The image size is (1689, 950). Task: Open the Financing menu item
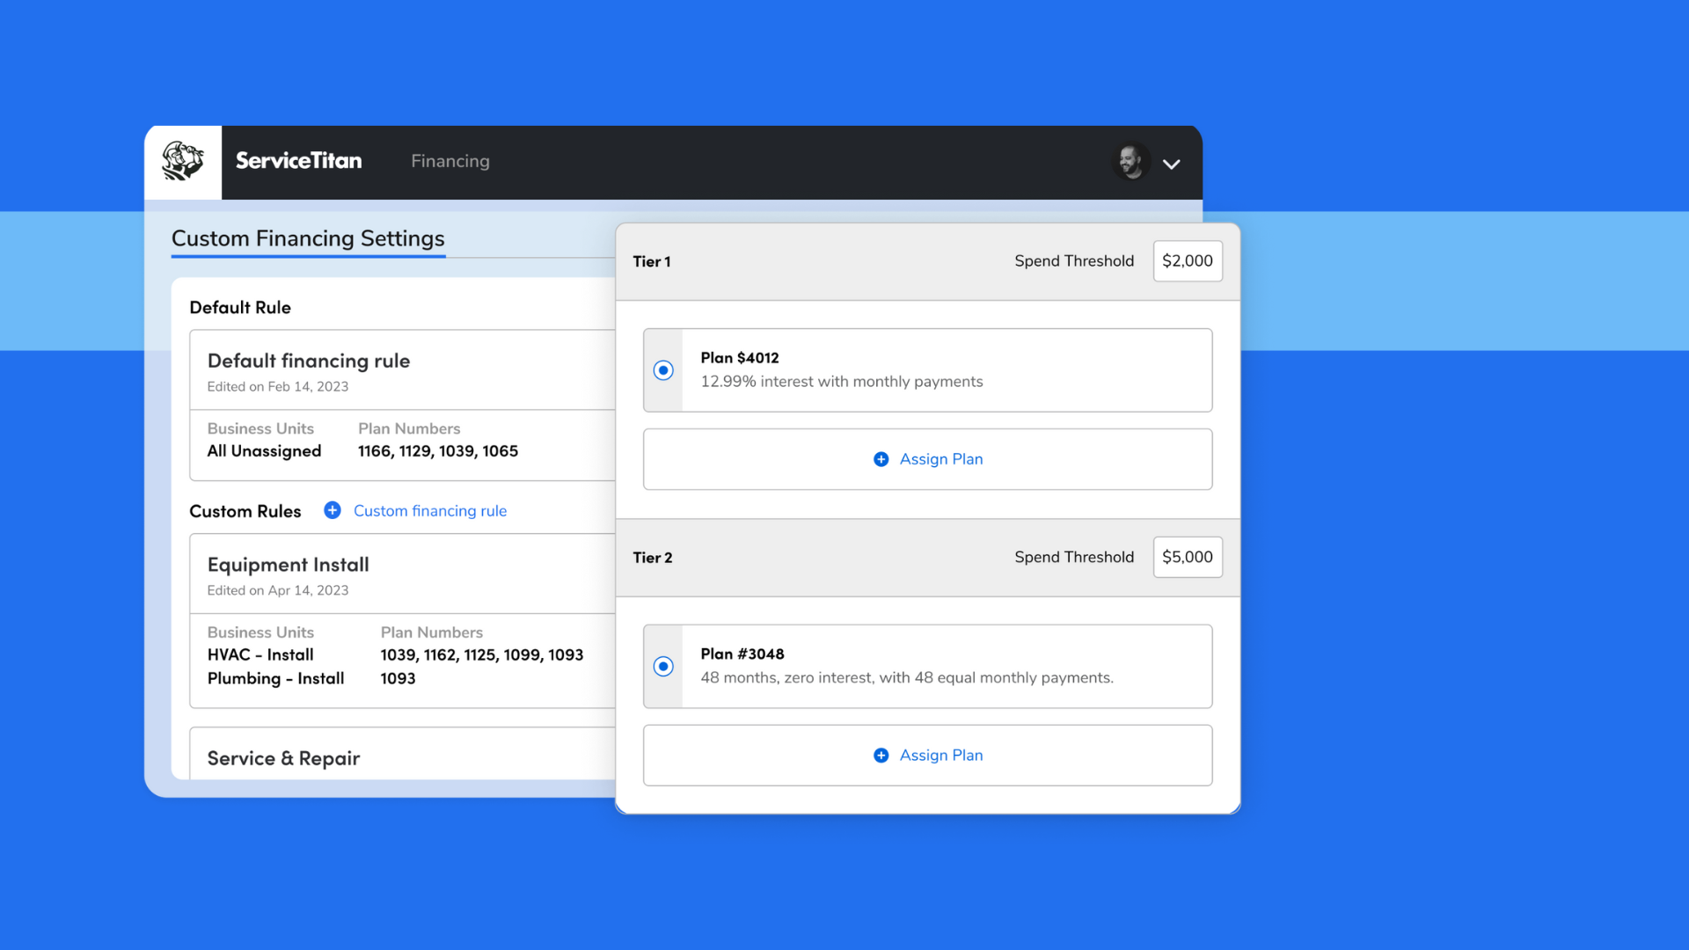450,162
